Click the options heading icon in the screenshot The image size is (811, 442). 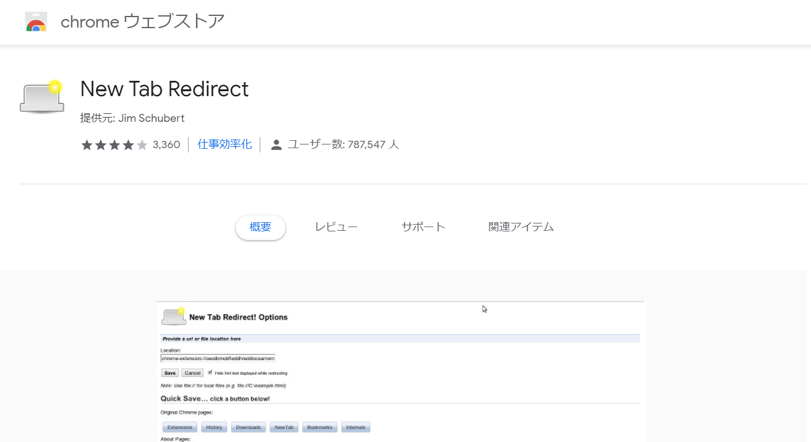point(173,317)
